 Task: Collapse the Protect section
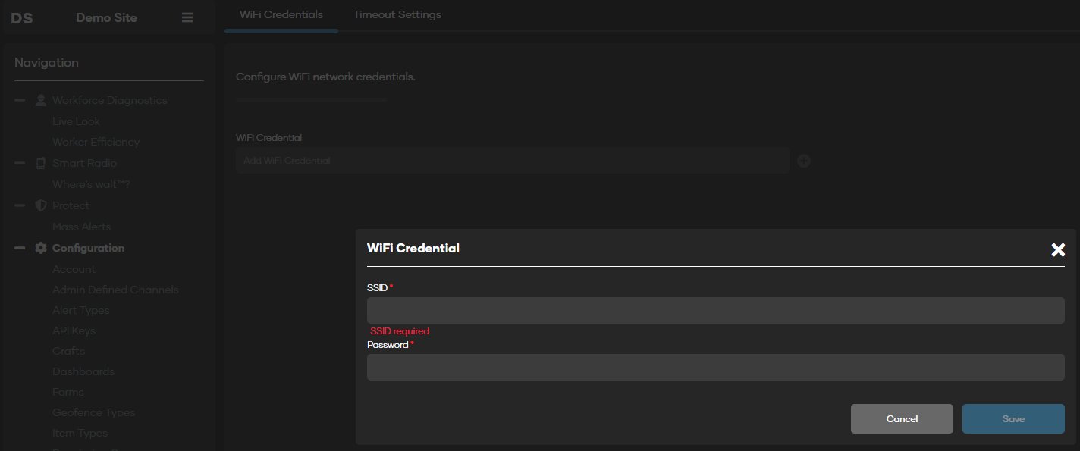click(20, 205)
